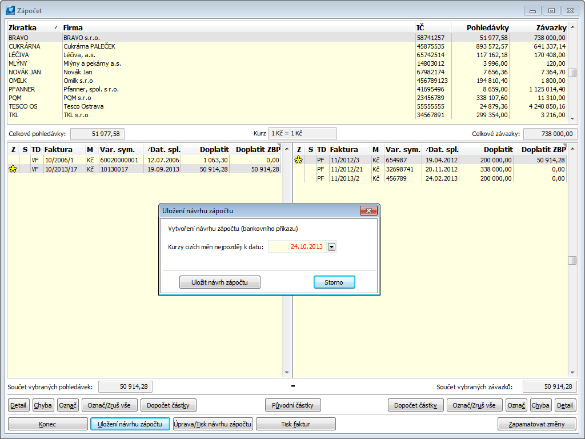585x439 pixels.
Task: Click the company list scrollbar thumb
Action: click(x=572, y=73)
